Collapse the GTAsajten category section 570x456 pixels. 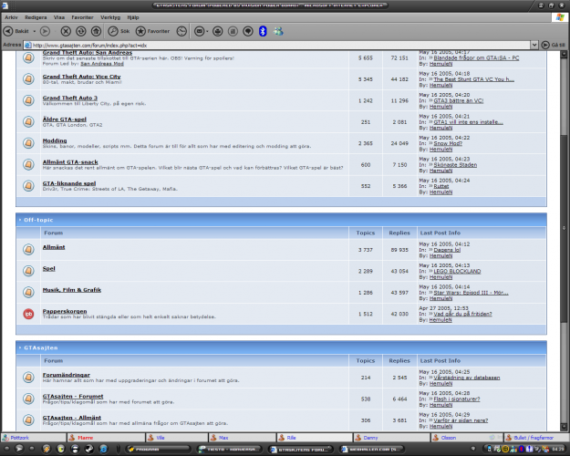(20, 347)
